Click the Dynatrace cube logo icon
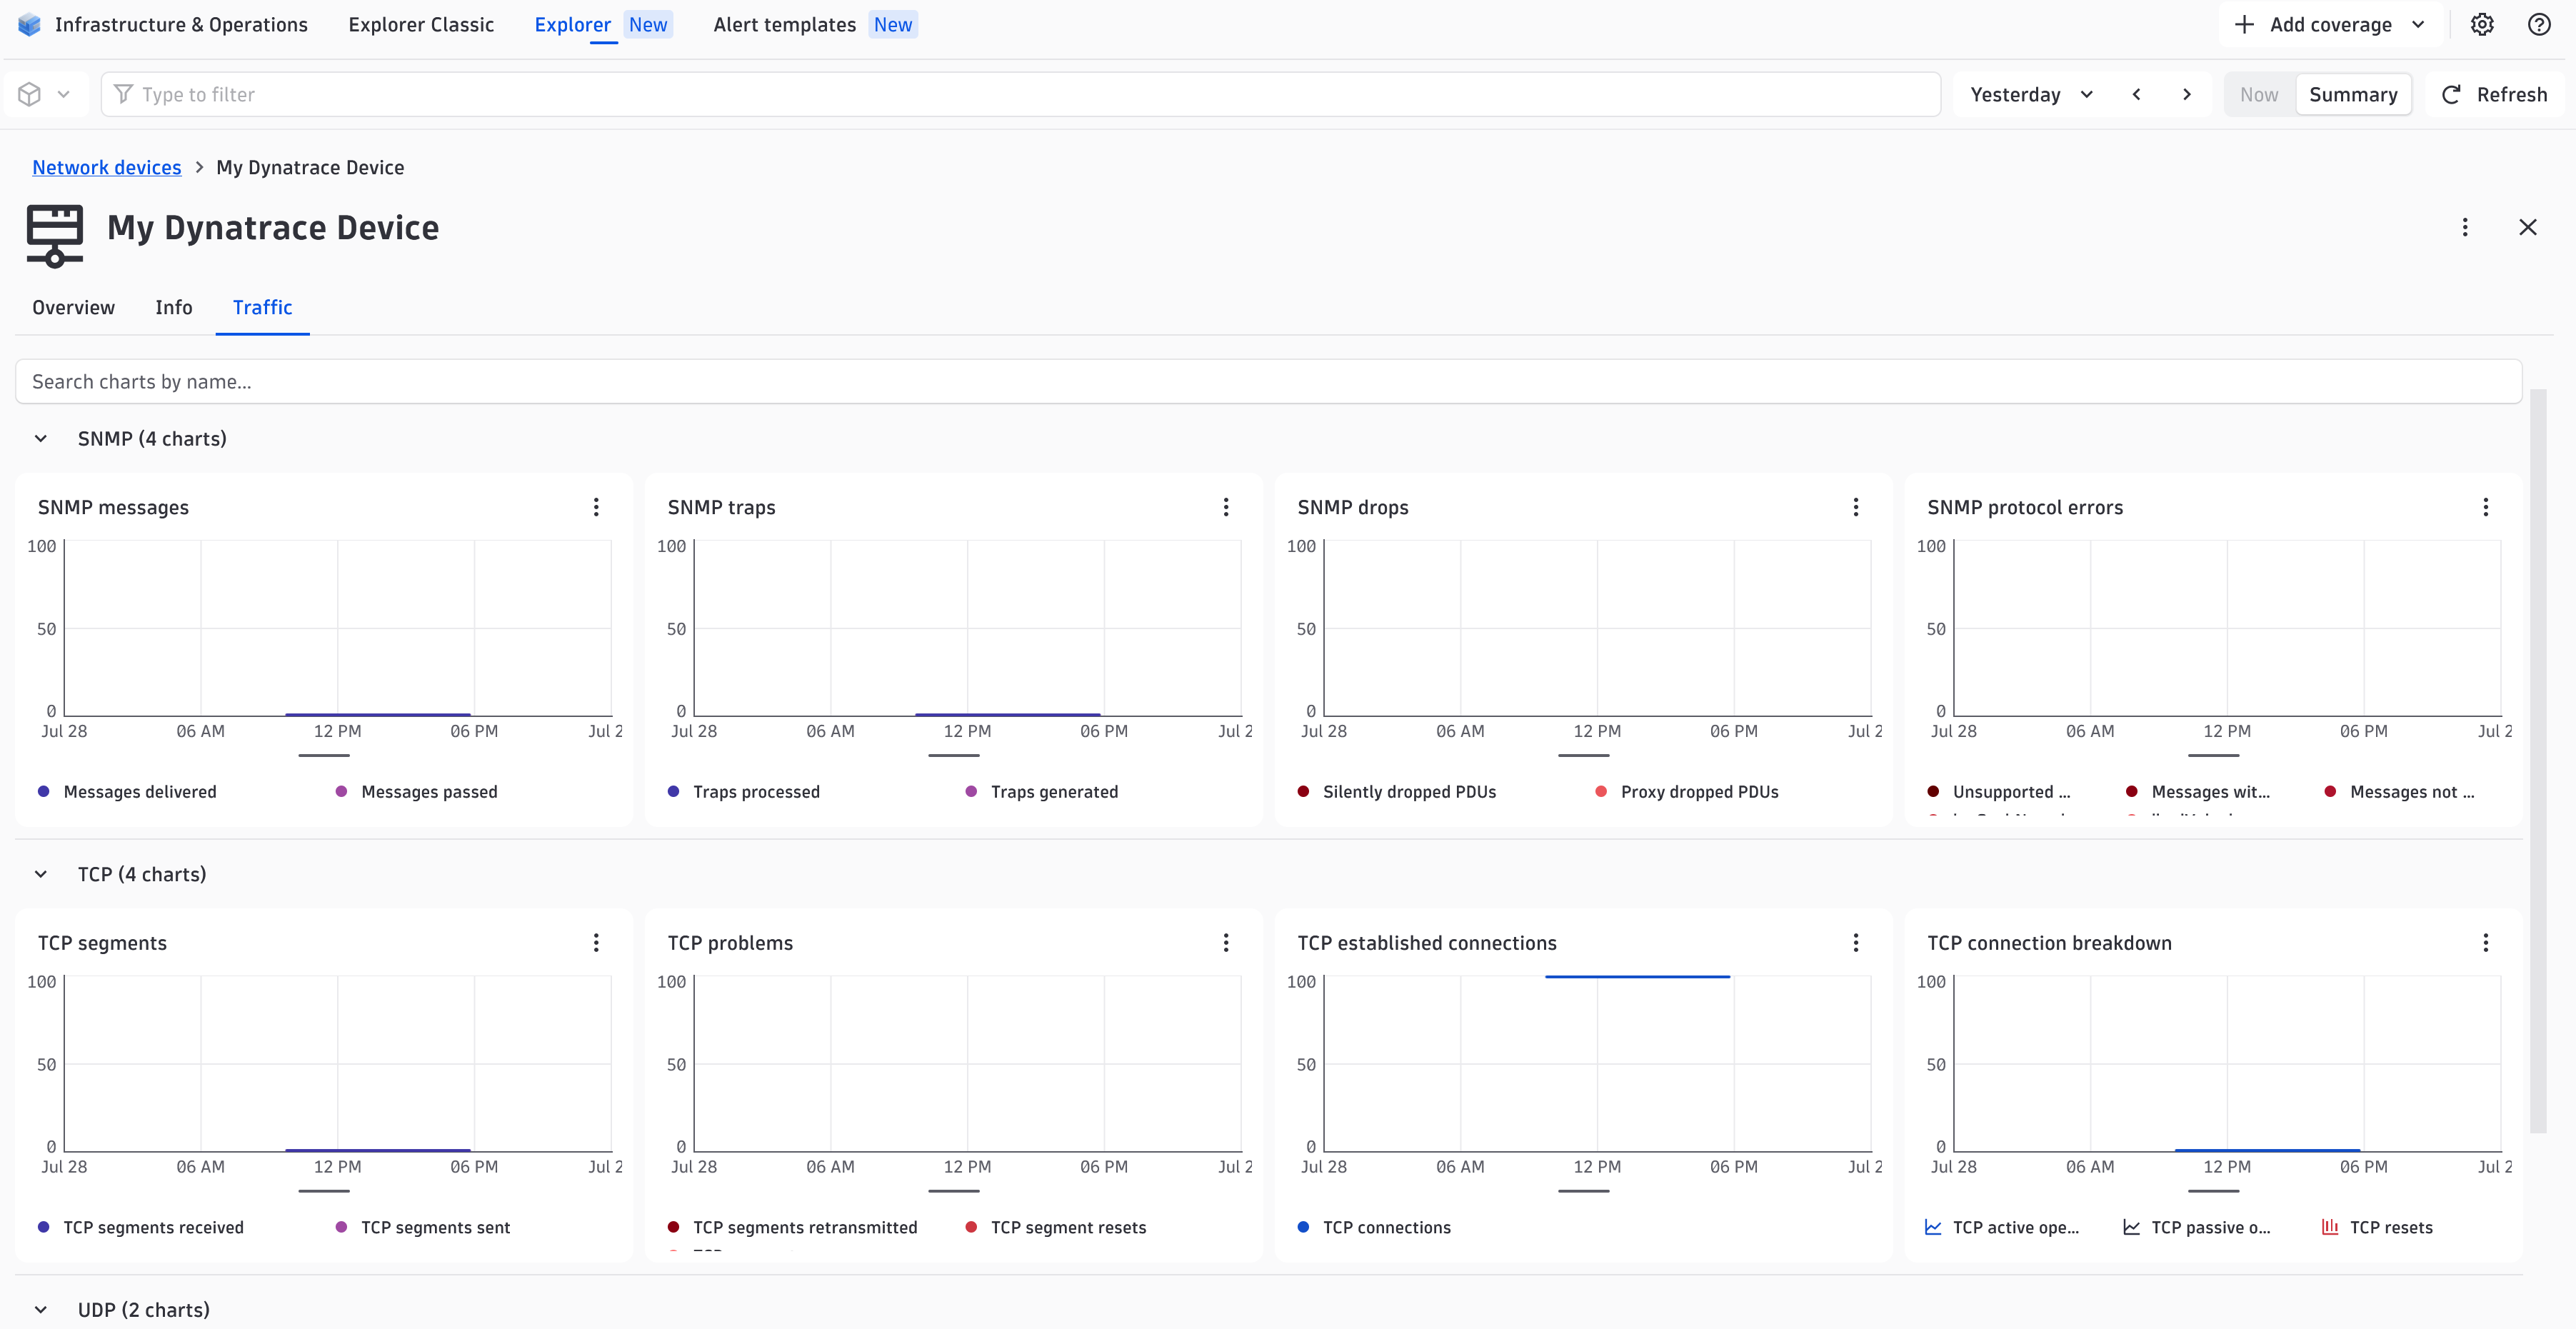Viewport: 2576px width, 1329px height. (29, 25)
